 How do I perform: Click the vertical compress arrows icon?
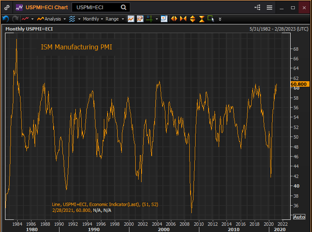pos(201,19)
